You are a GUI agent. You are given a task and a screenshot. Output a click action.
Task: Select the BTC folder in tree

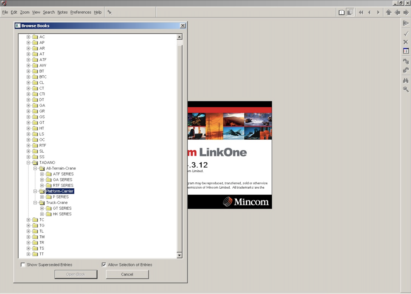43,77
